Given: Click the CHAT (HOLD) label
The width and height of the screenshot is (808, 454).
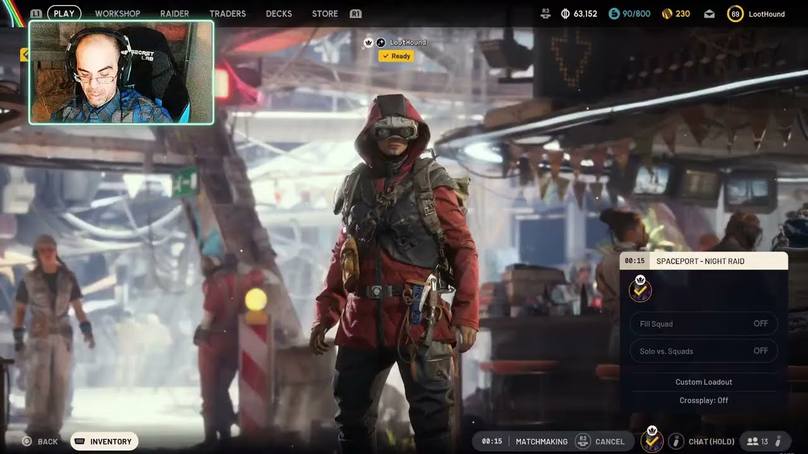Looking at the screenshot, I should pos(711,441).
